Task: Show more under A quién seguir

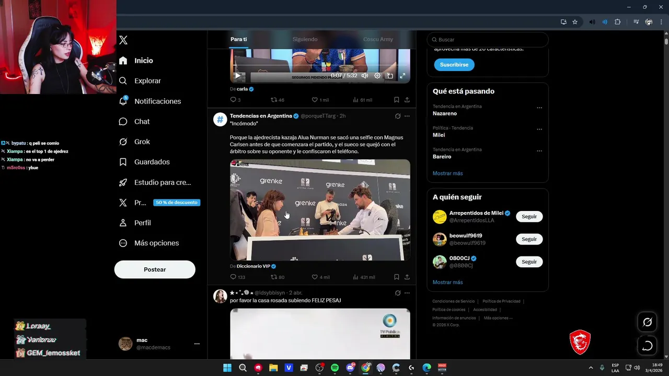Action: tap(447, 283)
